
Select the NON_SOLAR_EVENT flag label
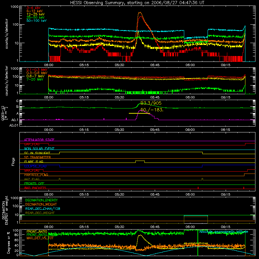[39, 149]
